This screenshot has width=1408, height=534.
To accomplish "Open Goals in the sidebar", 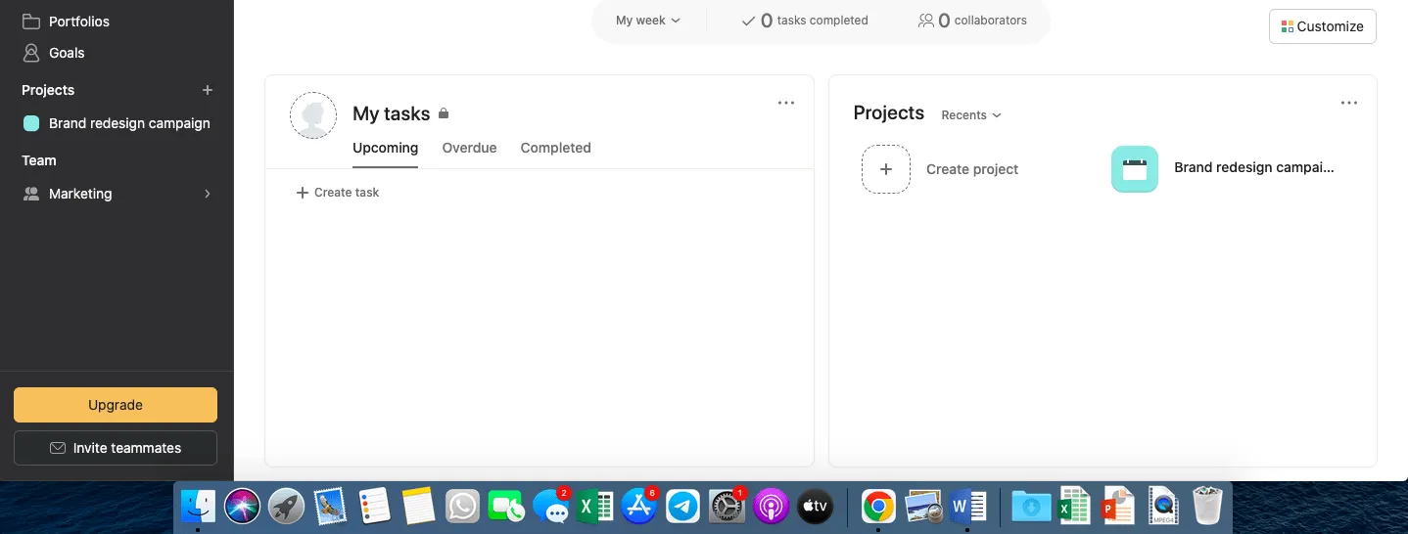I will [x=67, y=53].
